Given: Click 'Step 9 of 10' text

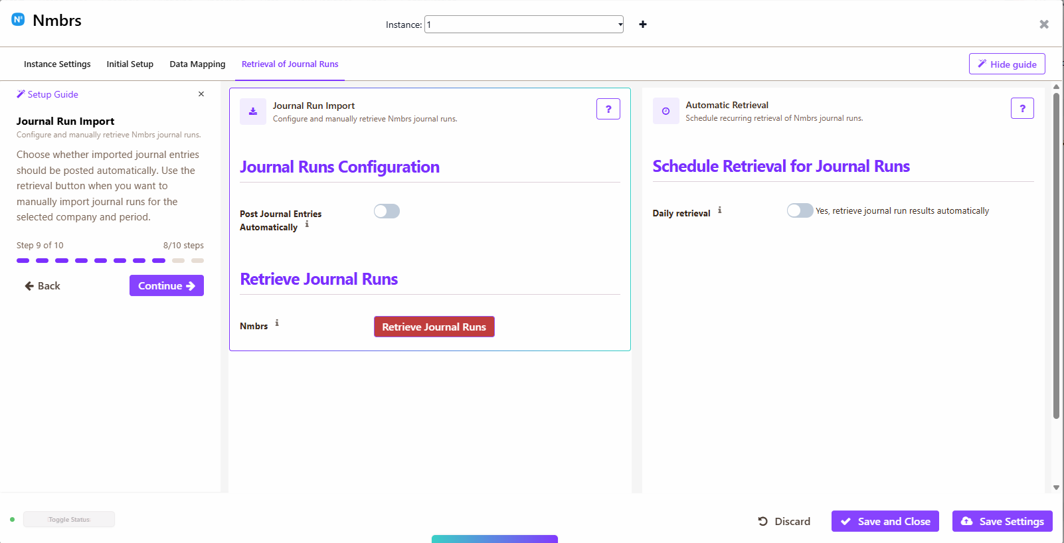Looking at the screenshot, I should [x=40, y=245].
